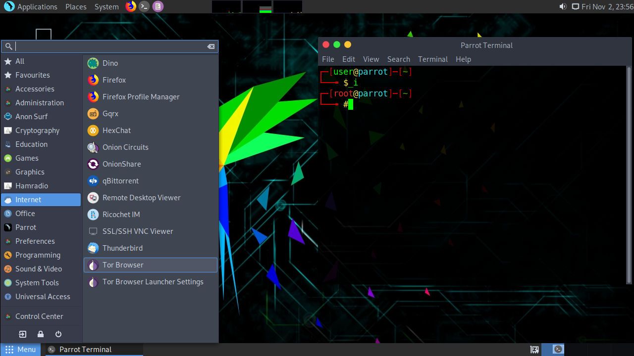The height and width of the screenshot is (356, 634).
Task: Launch Tor Browser
Action: tap(151, 265)
